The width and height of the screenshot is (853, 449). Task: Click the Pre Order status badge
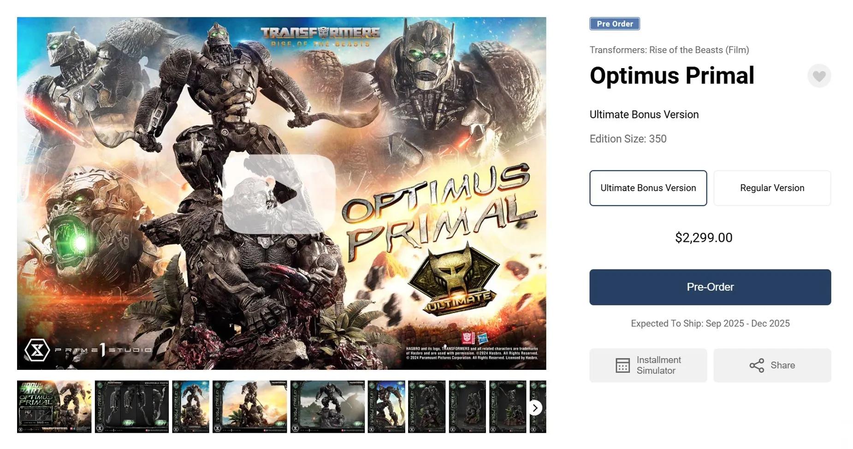click(x=615, y=23)
